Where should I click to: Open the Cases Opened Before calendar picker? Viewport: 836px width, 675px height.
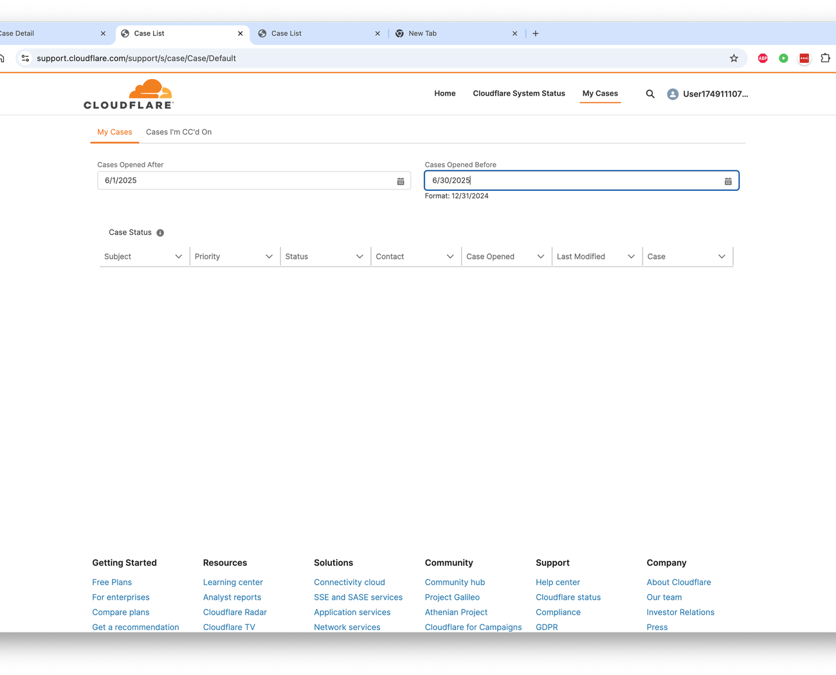coord(728,181)
